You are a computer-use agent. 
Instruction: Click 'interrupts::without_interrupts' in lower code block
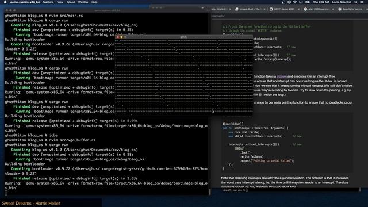pyautogui.click(x=250, y=144)
